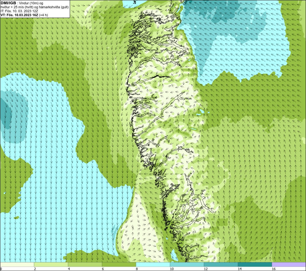Click the 4–6 m/s green legend segment
This screenshot has height=271, width=306.
click(85, 265)
